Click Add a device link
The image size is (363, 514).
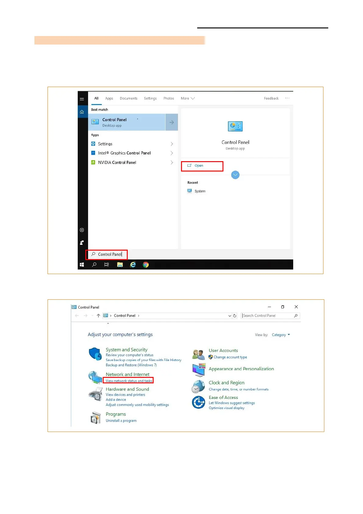pos(116,400)
